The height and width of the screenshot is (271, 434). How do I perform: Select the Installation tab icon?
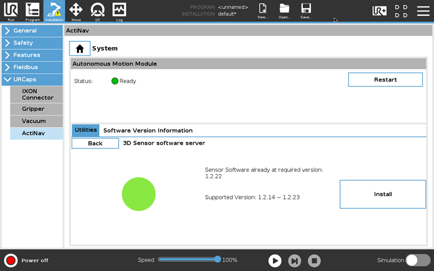pyautogui.click(x=54, y=11)
